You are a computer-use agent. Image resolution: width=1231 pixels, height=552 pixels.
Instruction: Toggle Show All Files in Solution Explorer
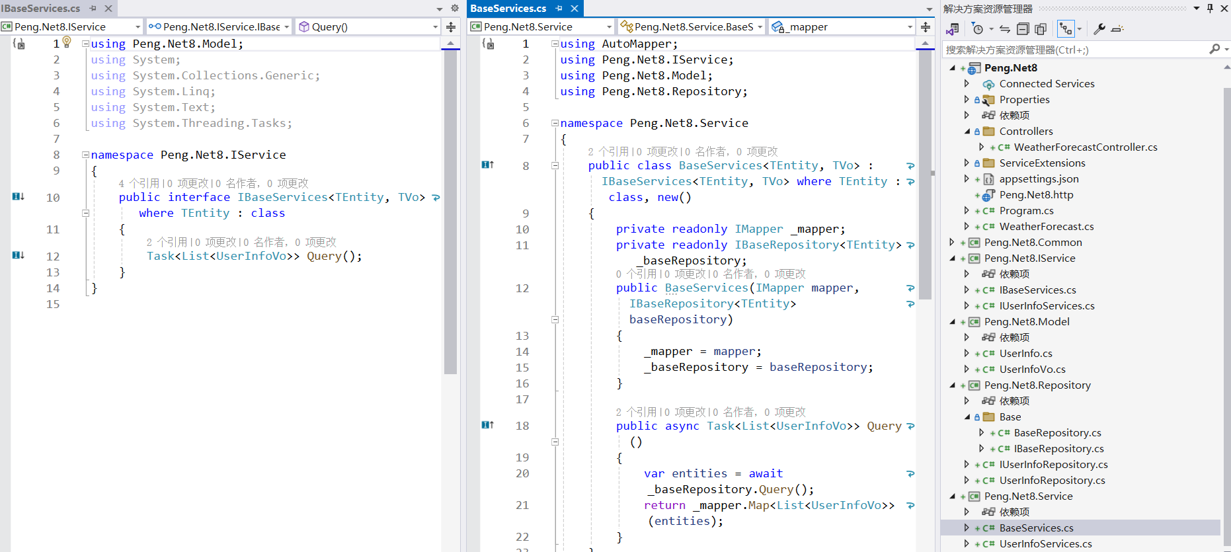pos(1041,29)
